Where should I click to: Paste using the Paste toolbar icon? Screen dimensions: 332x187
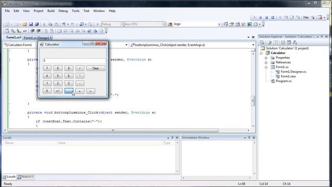(x=57, y=24)
